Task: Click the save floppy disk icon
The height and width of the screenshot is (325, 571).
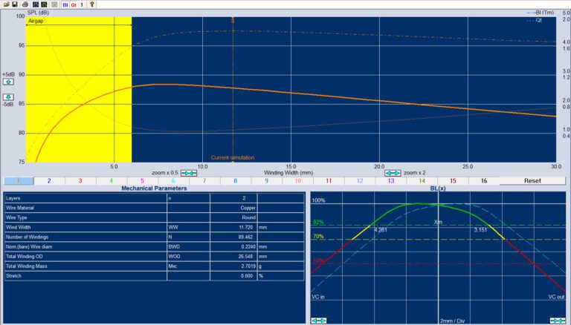Action: (x=15, y=4)
